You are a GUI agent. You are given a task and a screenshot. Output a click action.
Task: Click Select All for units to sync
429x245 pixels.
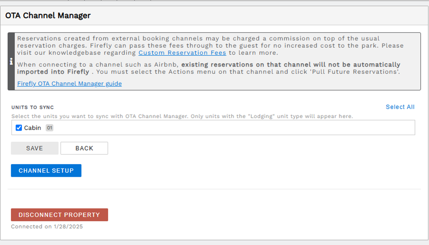pyautogui.click(x=400, y=107)
